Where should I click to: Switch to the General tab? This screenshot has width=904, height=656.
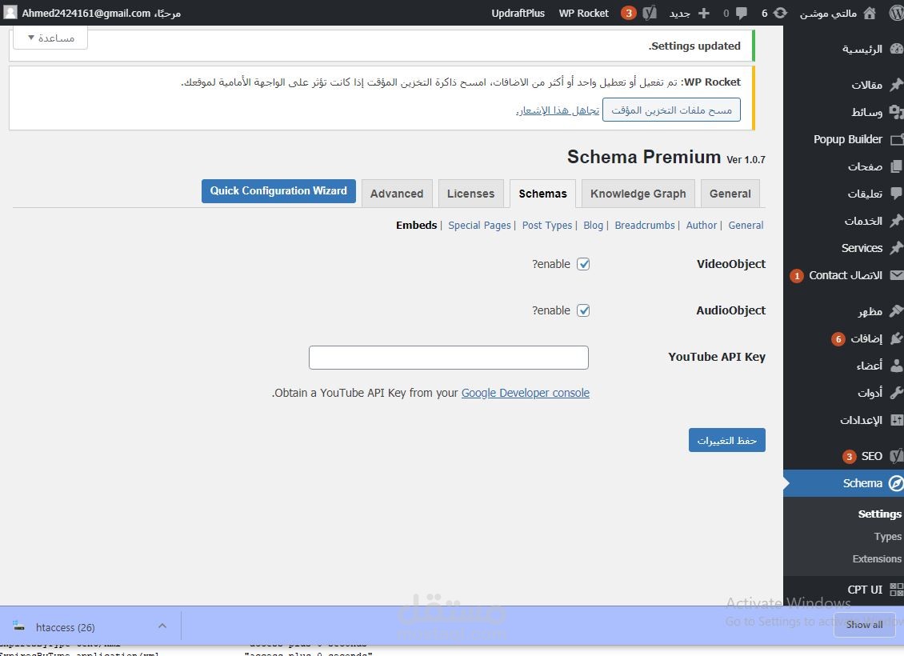730,194
